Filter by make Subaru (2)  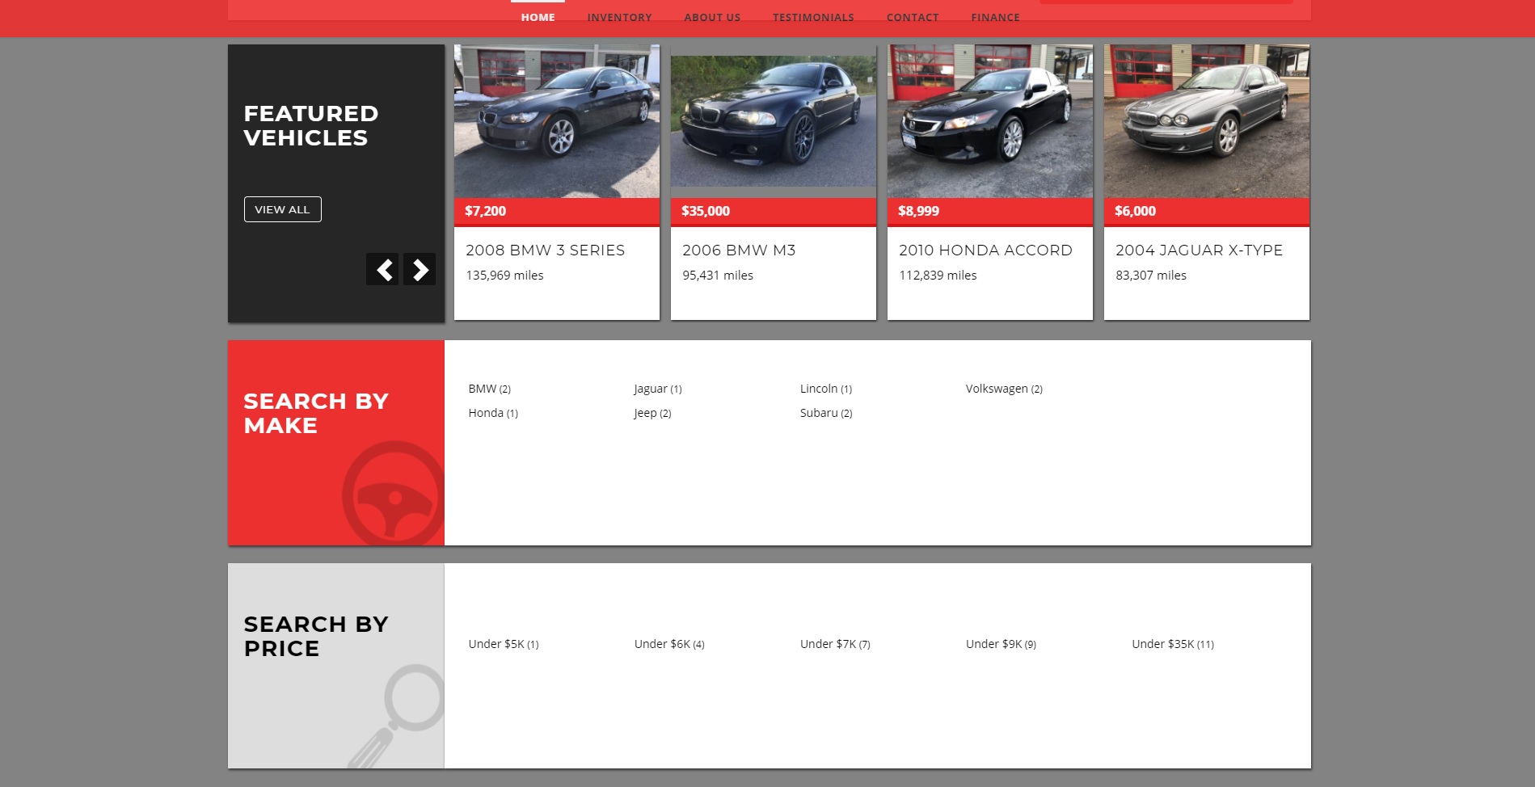[x=826, y=413]
